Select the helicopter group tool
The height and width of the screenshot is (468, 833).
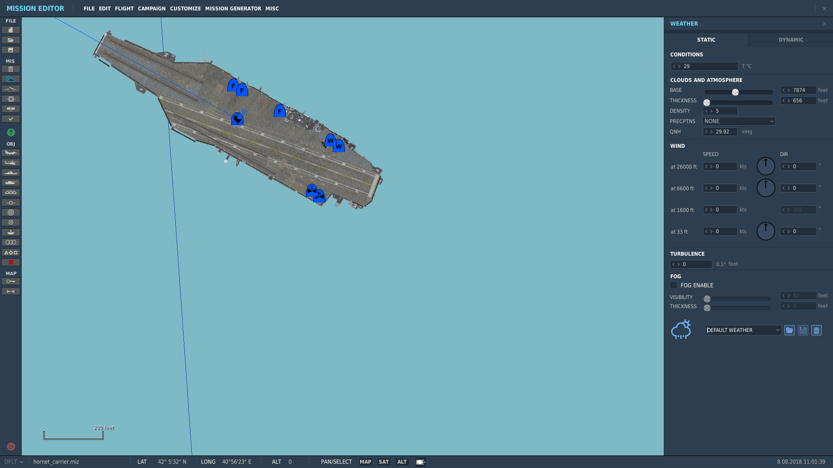[x=11, y=162]
